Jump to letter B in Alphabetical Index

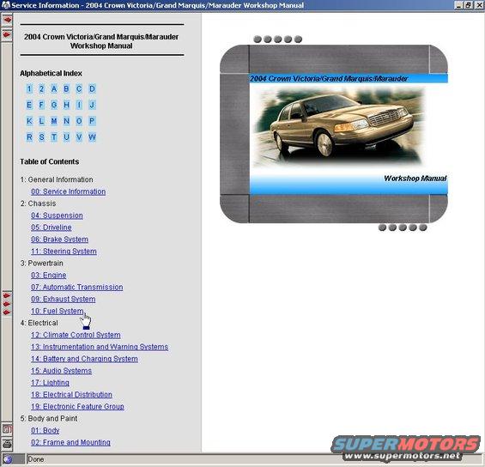click(66, 89)
